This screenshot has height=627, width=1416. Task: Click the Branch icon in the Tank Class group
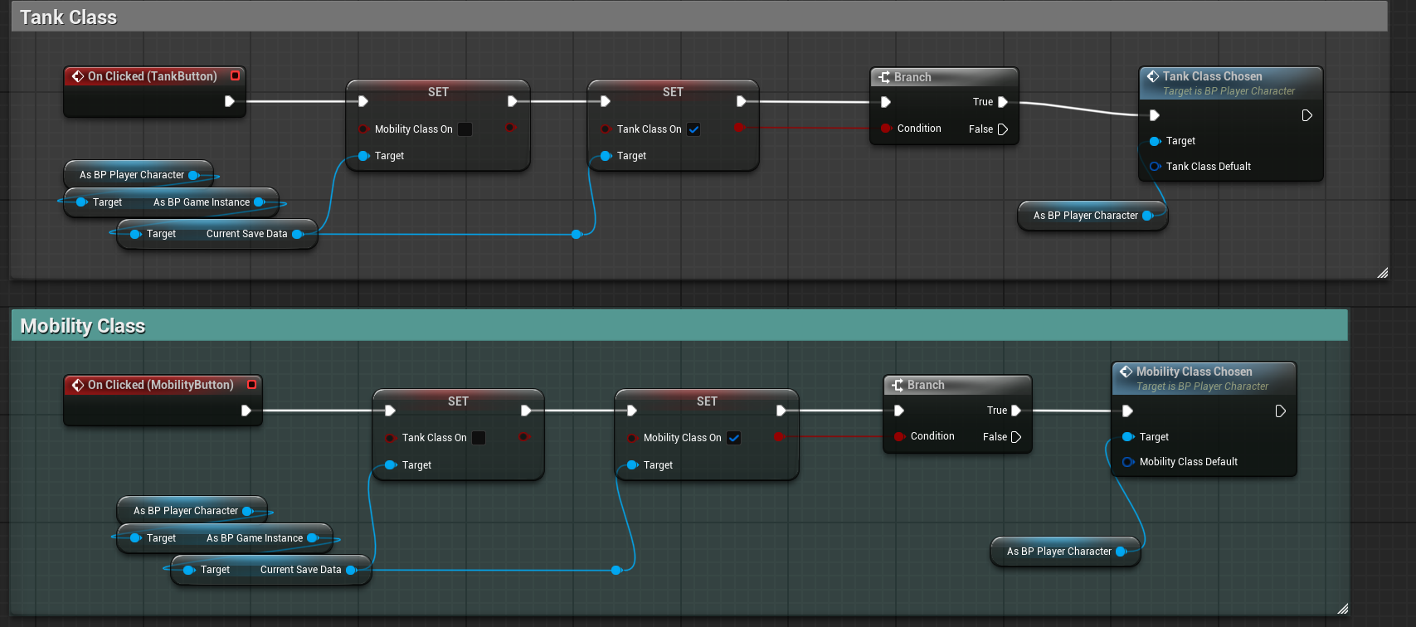pyautogui.click(x=884, y=77)
